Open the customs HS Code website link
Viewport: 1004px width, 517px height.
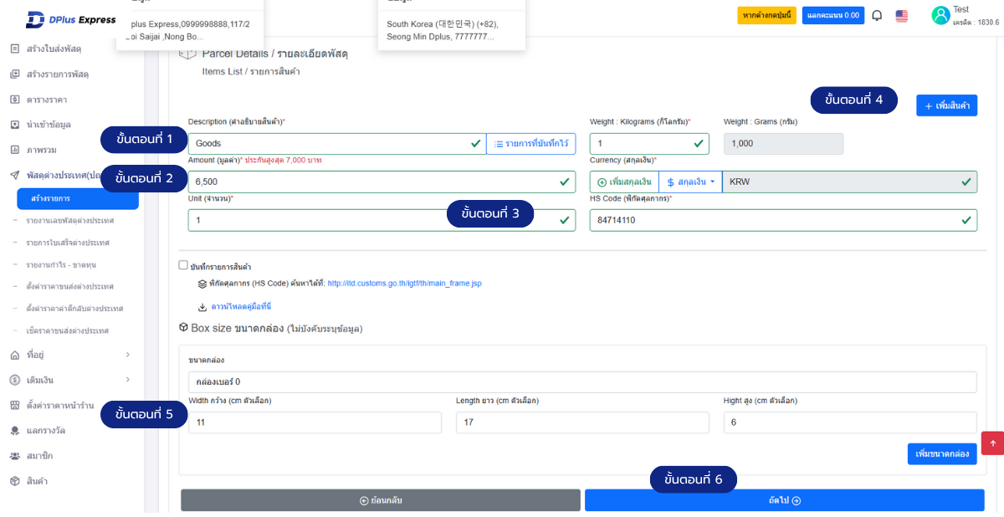(x=404, y=284)
